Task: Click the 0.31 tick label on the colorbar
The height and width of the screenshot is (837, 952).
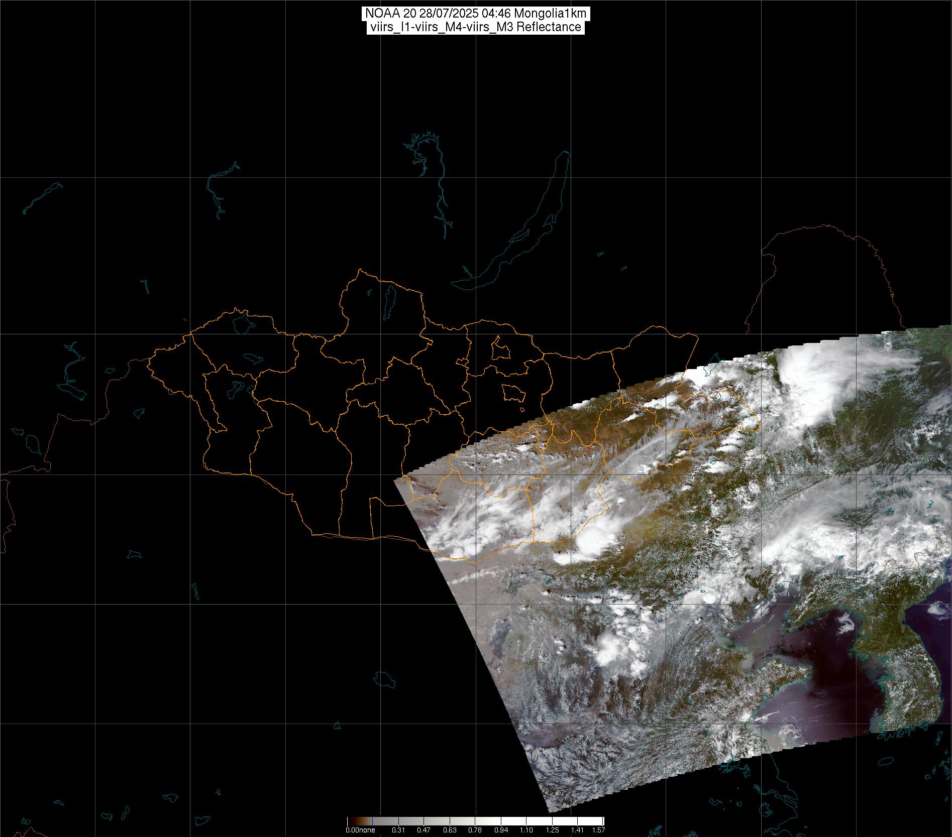Action: coord(398,830)
